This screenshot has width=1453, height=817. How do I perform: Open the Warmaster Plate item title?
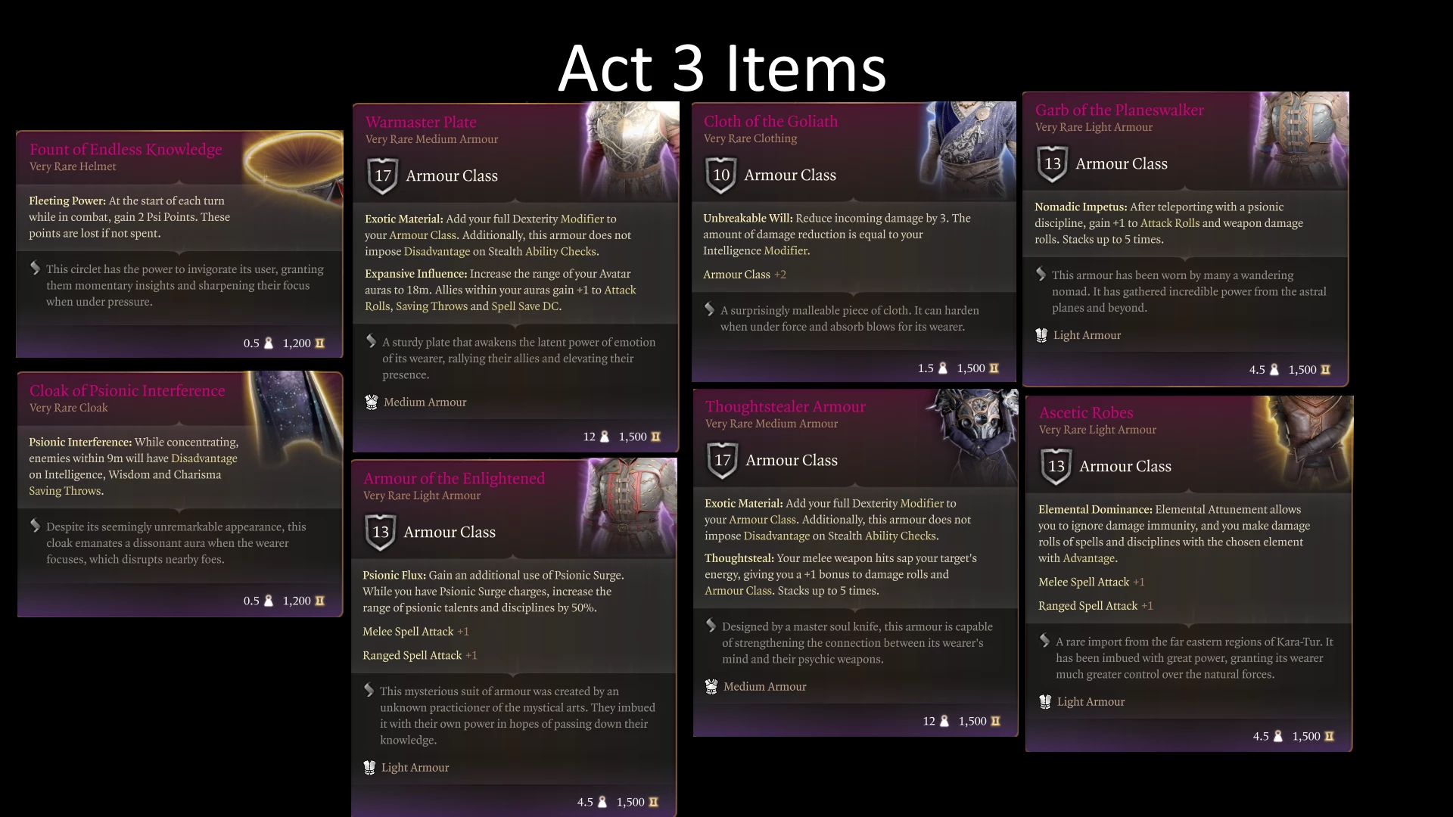click(421, 123)
